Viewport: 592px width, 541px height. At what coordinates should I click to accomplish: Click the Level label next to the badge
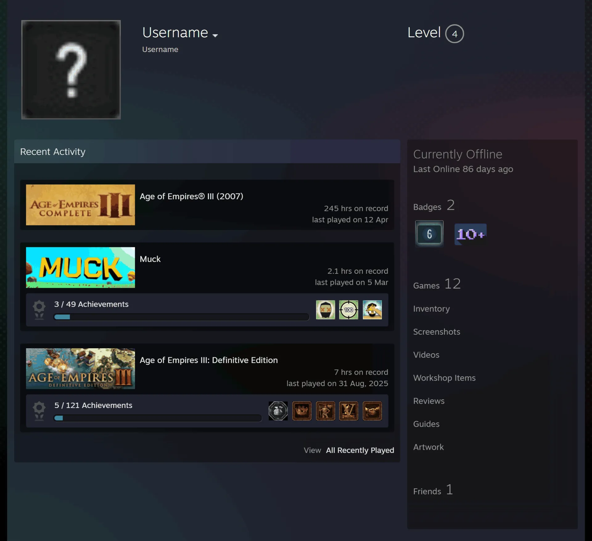(x=424, y=32)
